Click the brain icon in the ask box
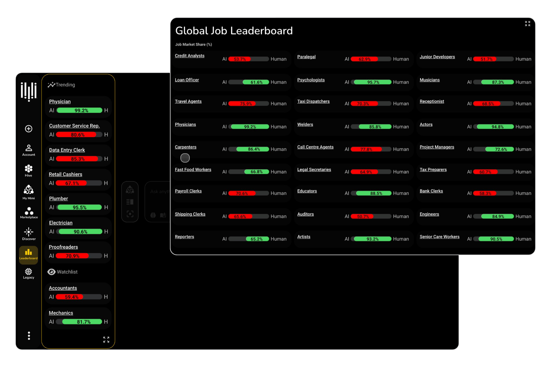The width and height of the screenshot is (551, 369). pos(153,215)
